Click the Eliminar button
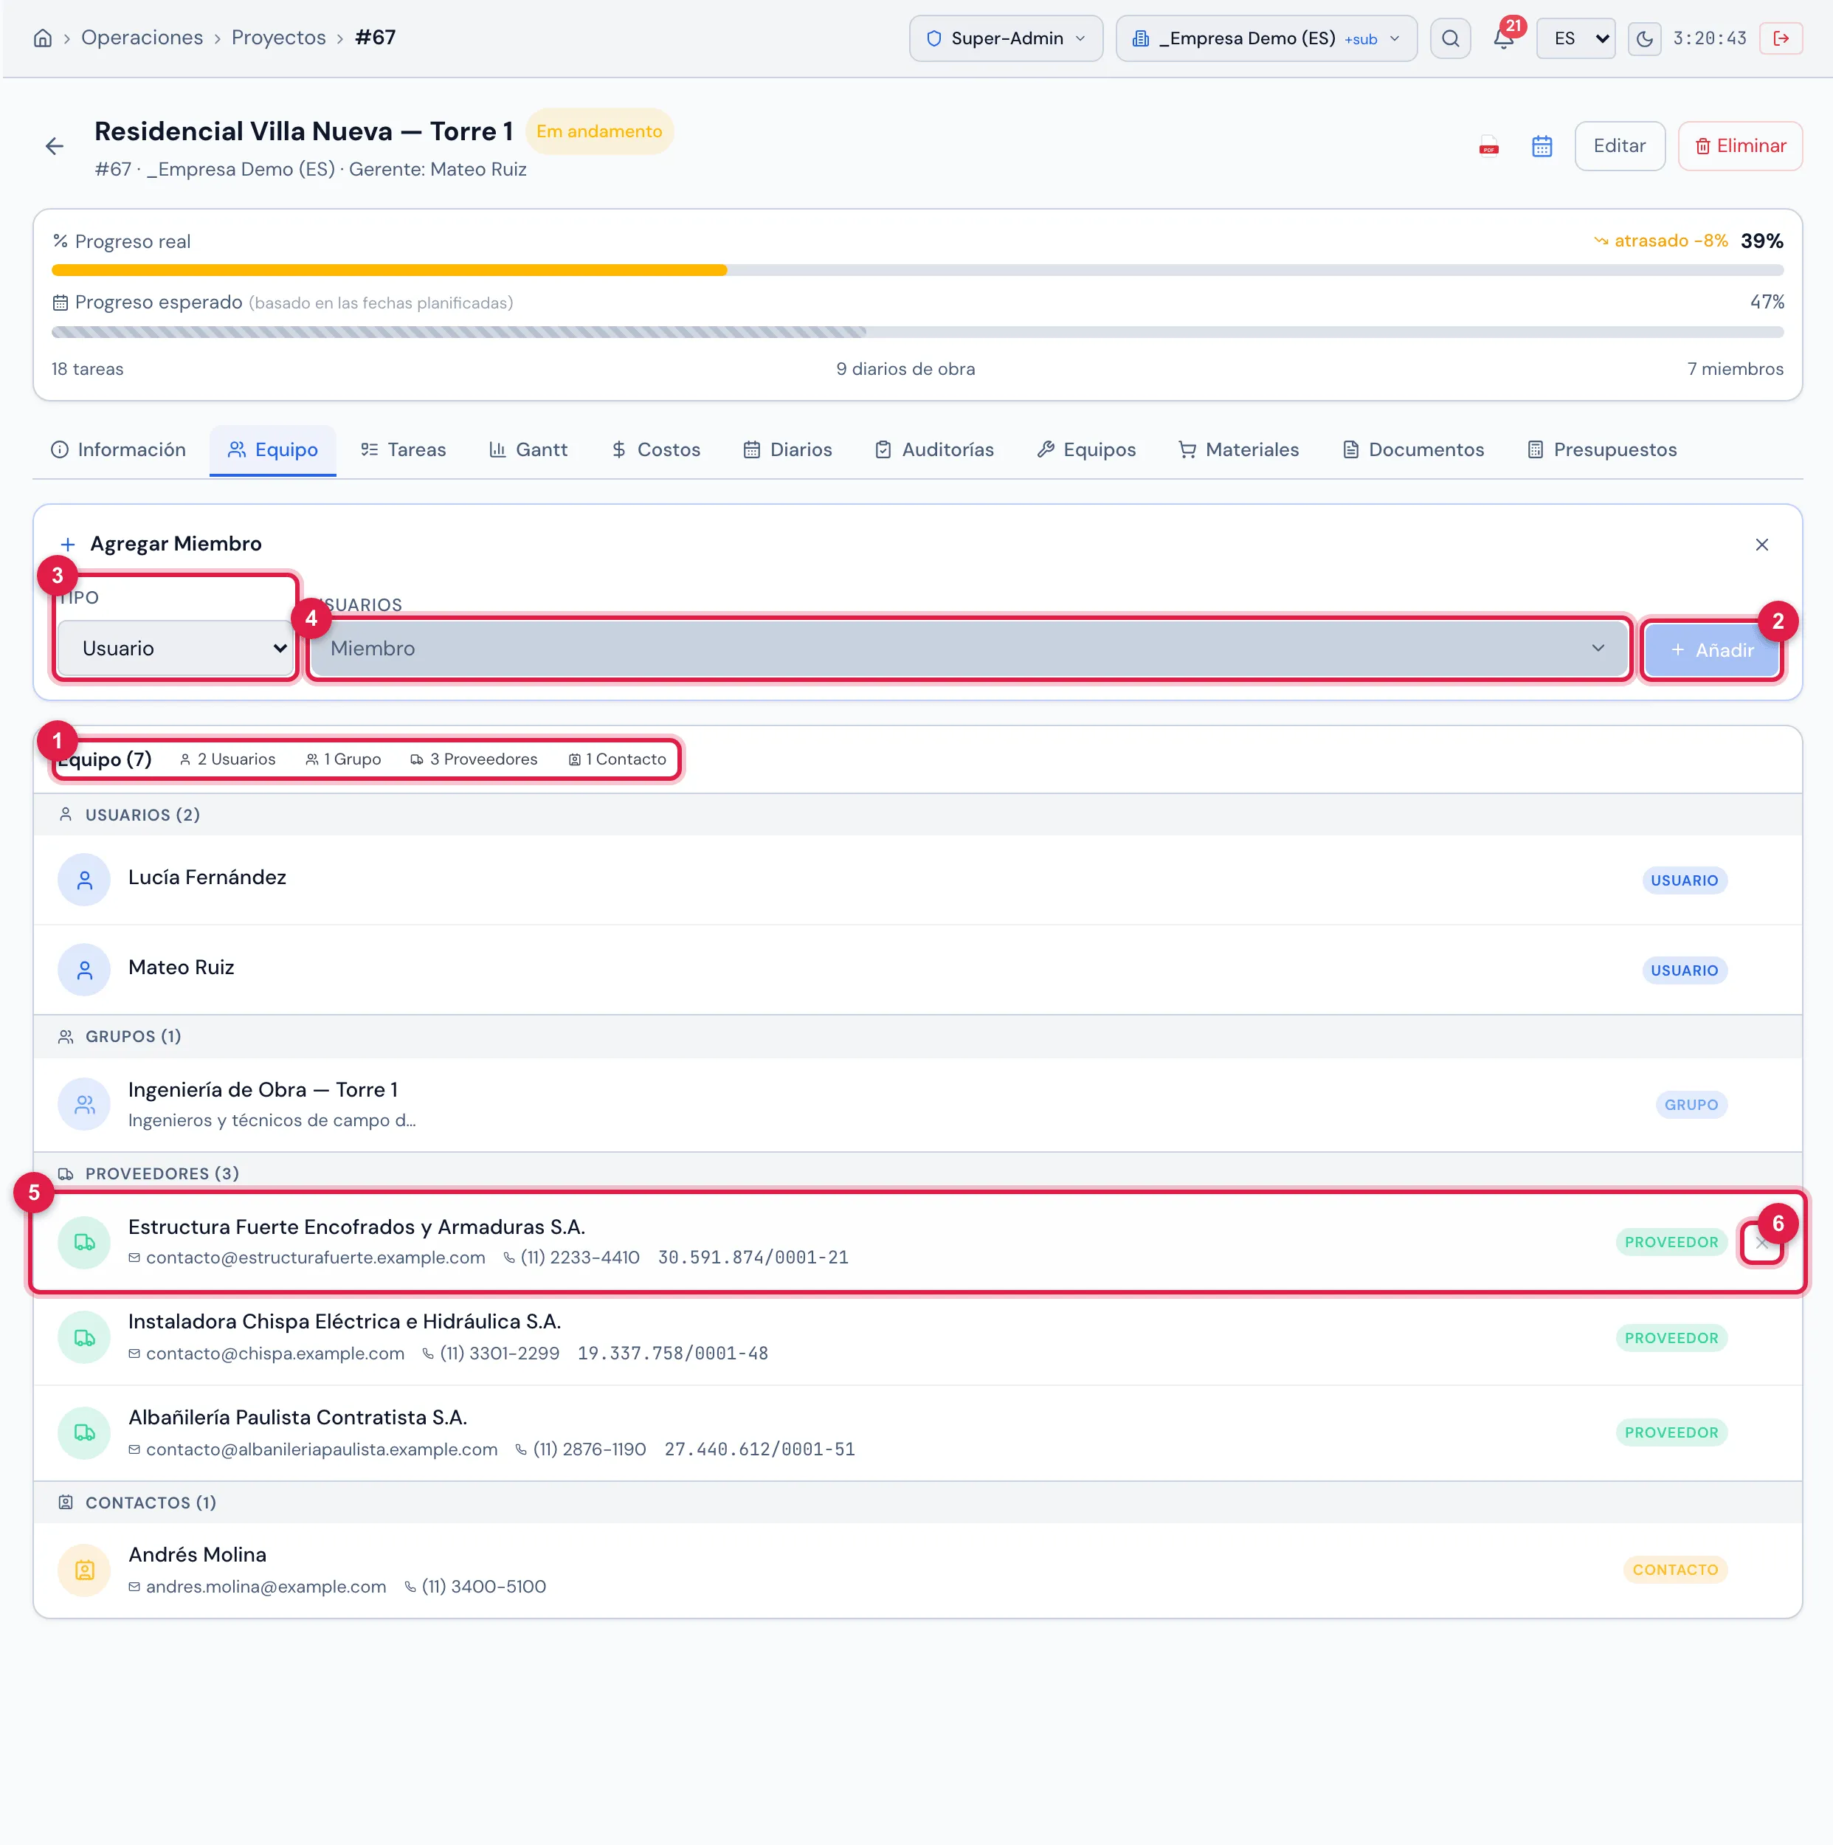 (x=1739, y=146)
